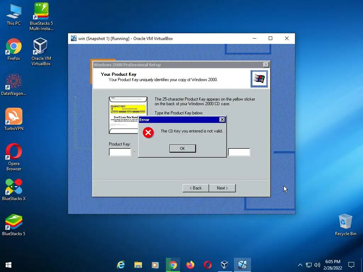Screen dimensions: 363x272
Task: Close the Error dialog with its X
Action: 222,120
